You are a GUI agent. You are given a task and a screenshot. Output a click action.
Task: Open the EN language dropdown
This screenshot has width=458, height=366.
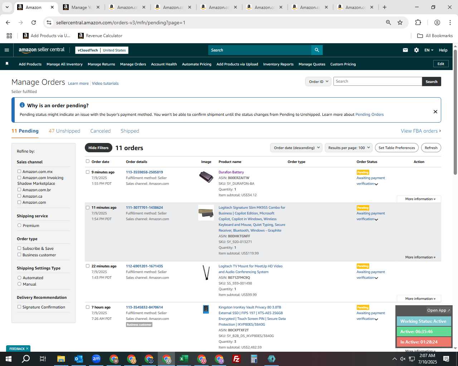coord(429,50)
